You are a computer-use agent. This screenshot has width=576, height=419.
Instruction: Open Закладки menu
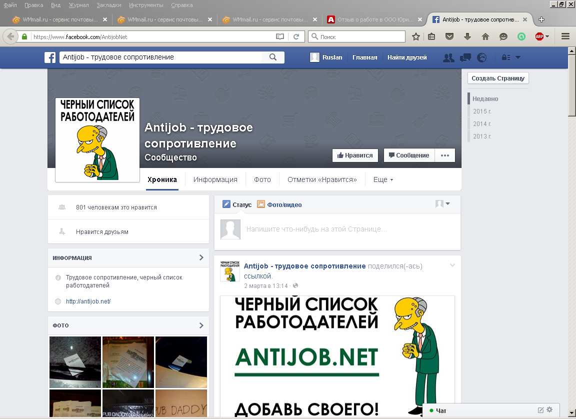pos(109,5)
